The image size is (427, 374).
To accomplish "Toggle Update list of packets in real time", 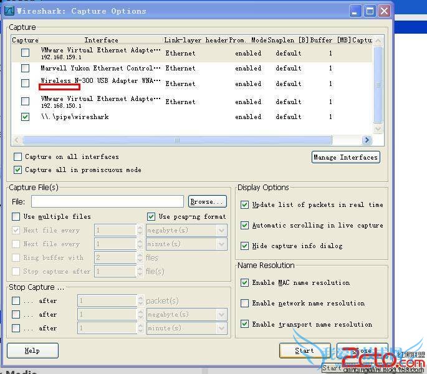I will pyautogui.click(x=244, y=204).
